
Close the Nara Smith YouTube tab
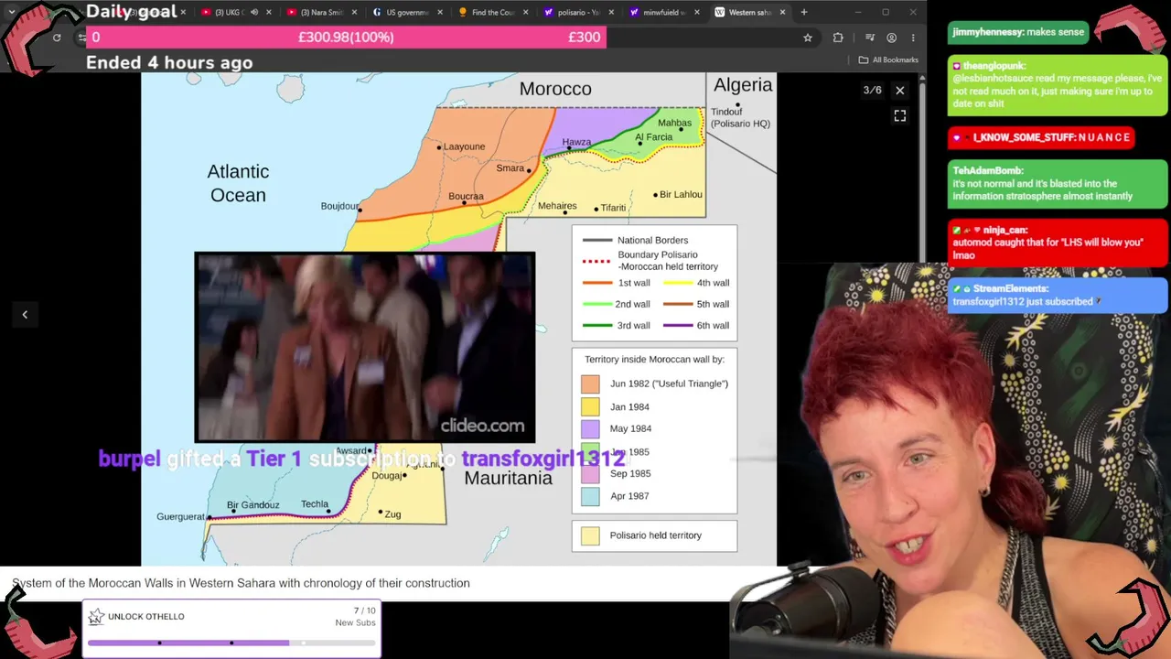[355, 12]
